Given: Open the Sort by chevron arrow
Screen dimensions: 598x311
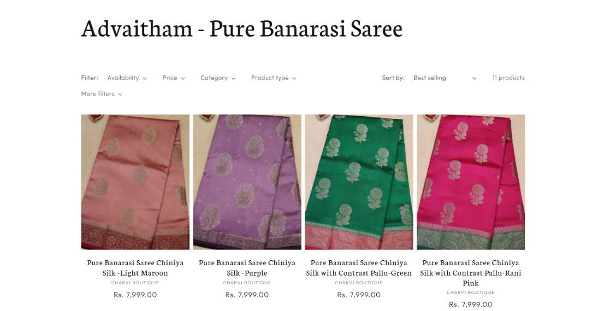Looking at the screenshot, I should pyautogui.click(x=474, y=78).
